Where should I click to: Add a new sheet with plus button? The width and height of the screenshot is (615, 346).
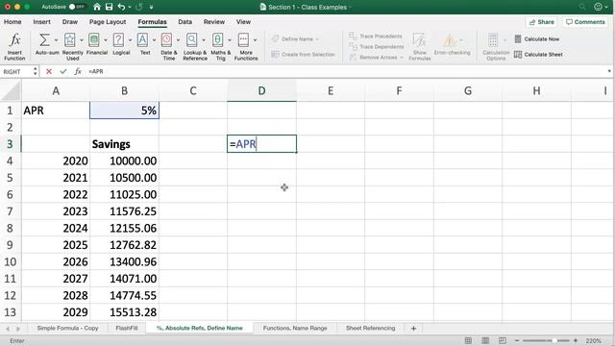pyautogui.click(x=413, y=328)
